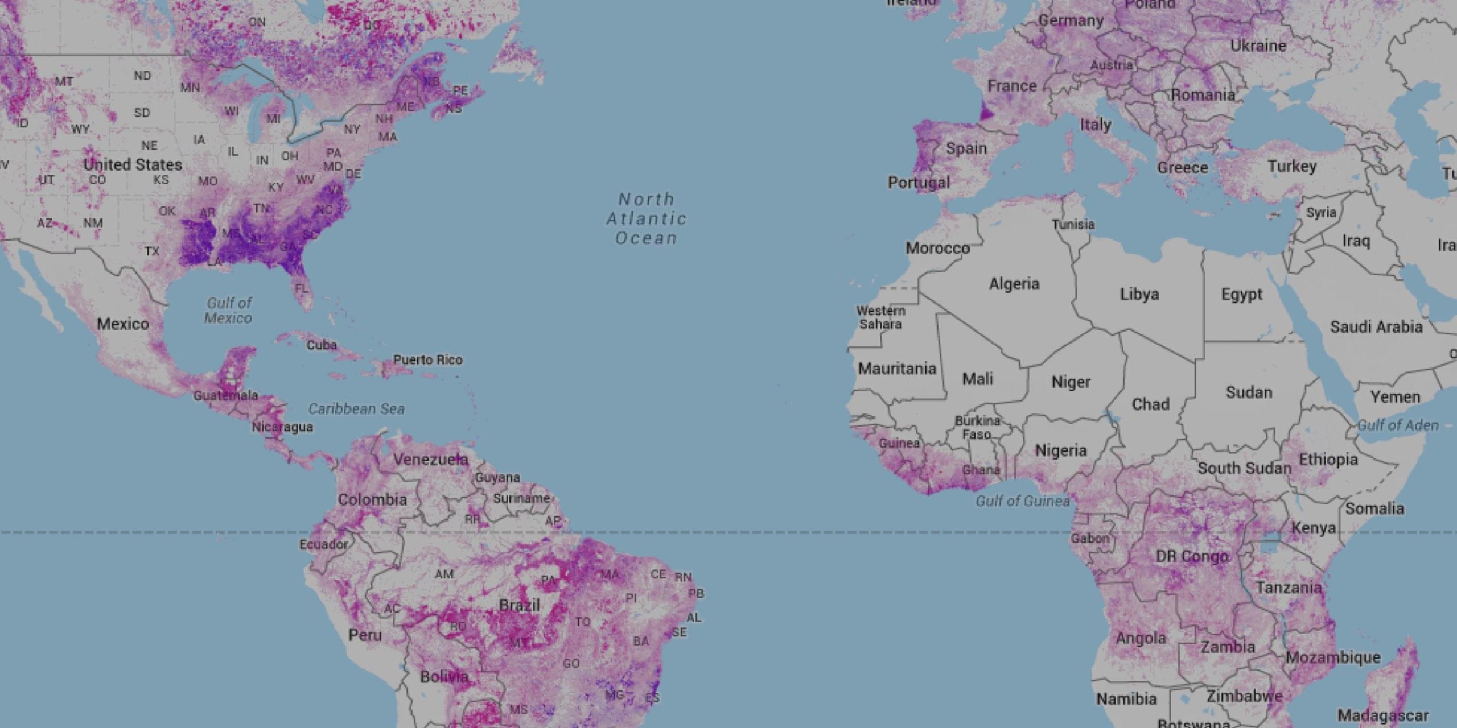The height and width of the screenshot is (728, 1457).
Task: Click on Madagascar label
Action: click(1383, 715)
